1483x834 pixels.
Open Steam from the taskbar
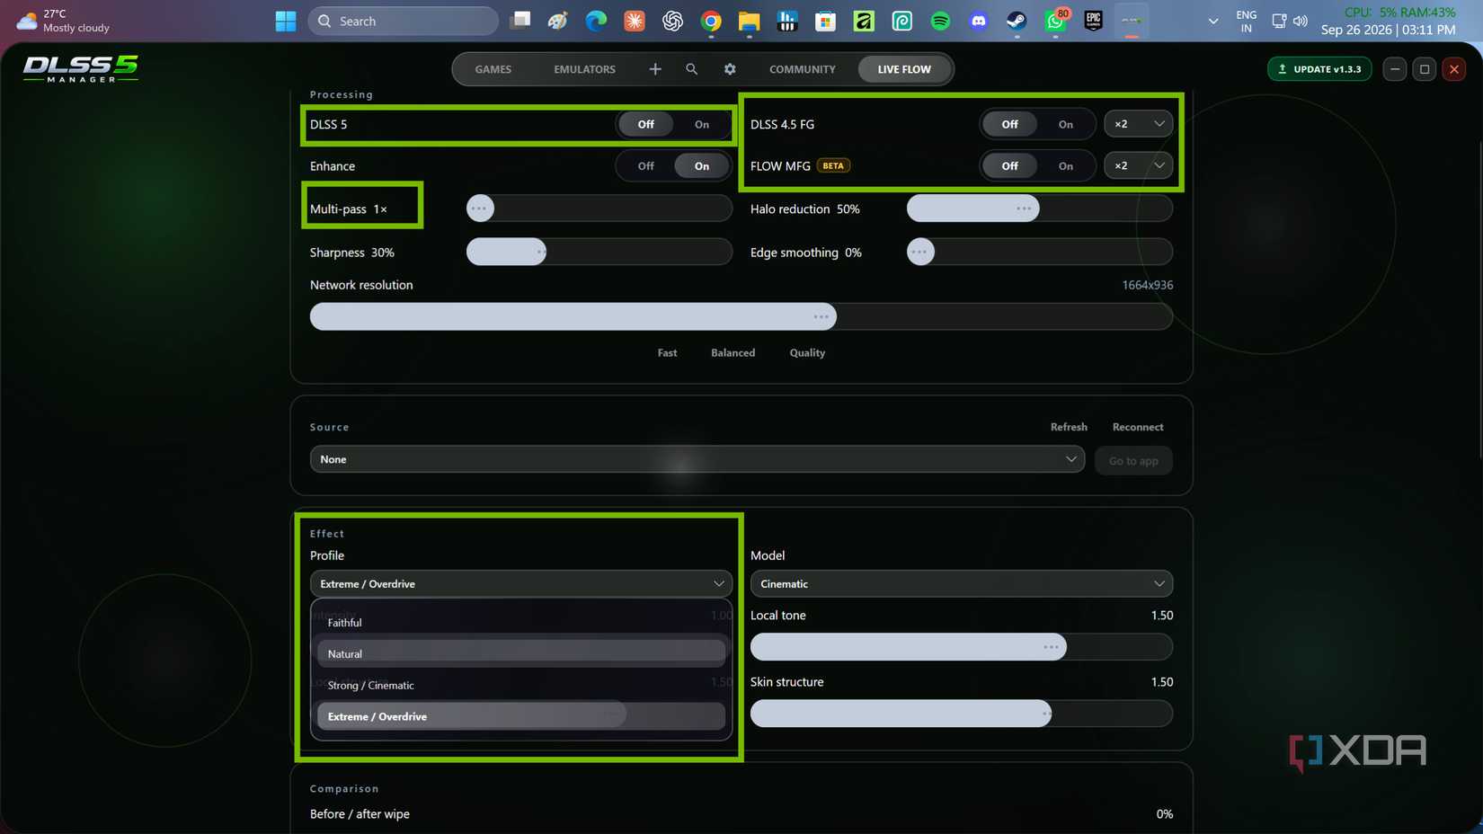coord(1017,21)
